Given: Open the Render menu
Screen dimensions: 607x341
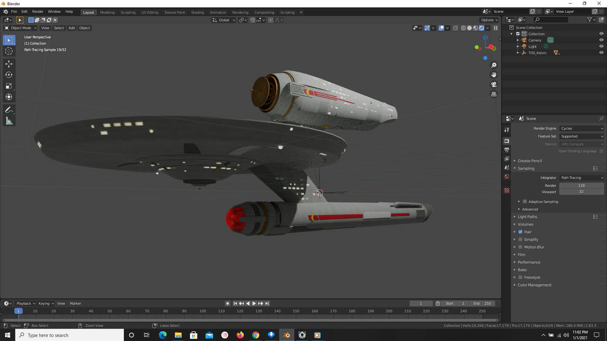Looking at the screenshot, I should pyautogui.click(x=38, y=12).
